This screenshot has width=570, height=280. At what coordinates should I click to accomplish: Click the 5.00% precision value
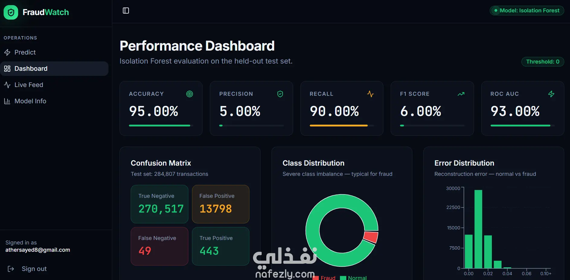pos(240,111)
